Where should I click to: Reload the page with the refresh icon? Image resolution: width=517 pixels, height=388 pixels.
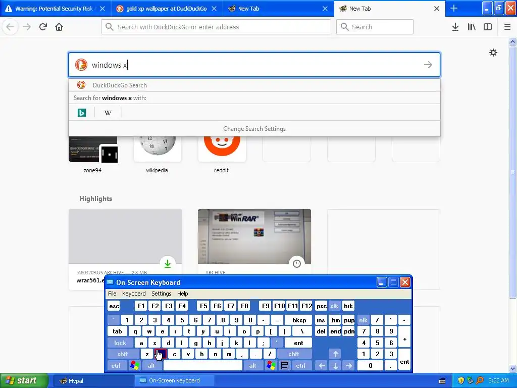tap(43, 27)
